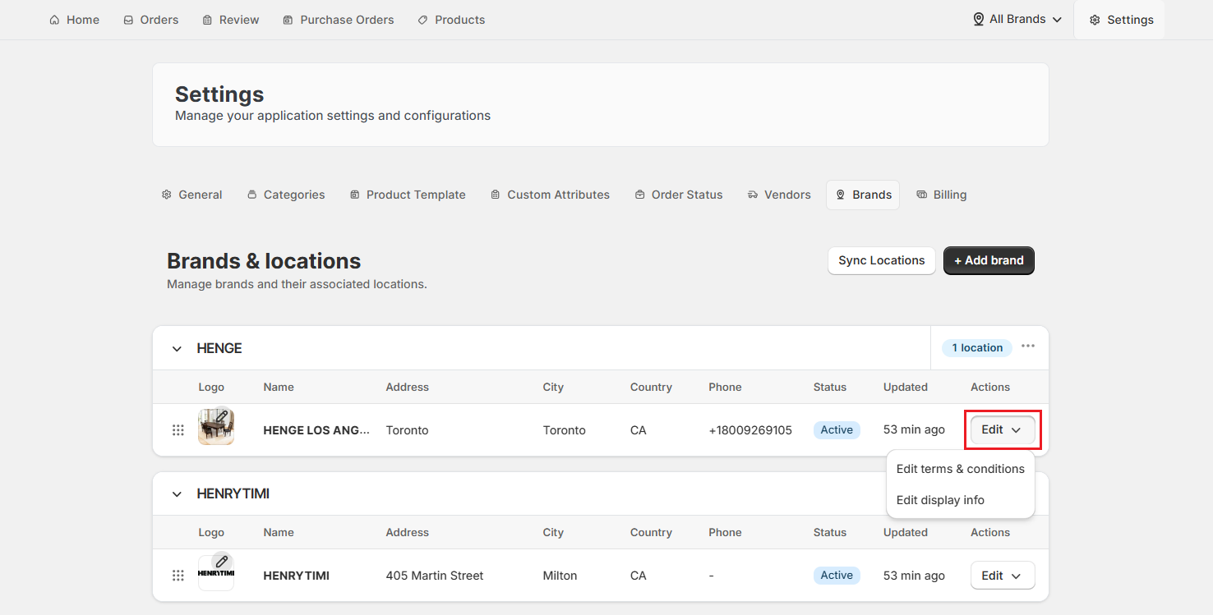Open the Review nav item
This screenshot has width=1213, height=615.
(x=231, y=20)
